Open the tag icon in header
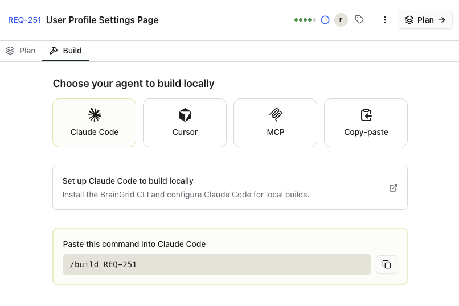 359,20
